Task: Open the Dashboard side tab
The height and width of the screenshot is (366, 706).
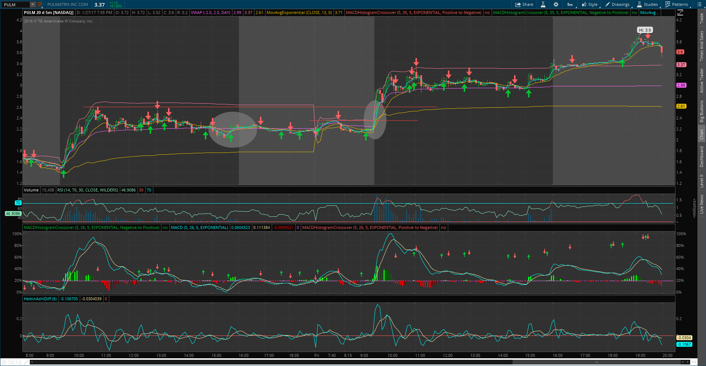Action: click(702, 157)
